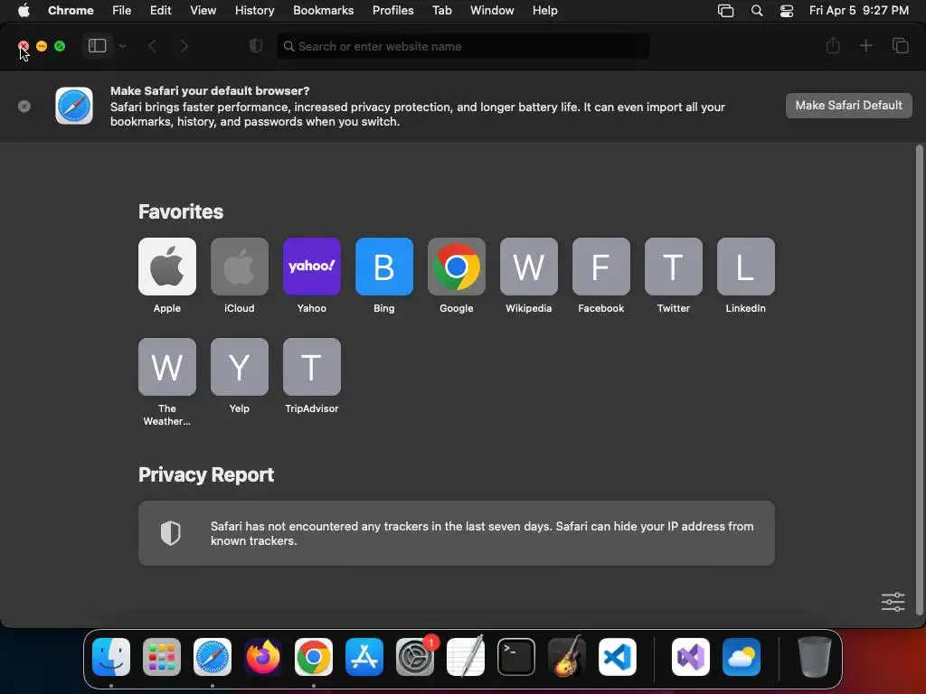Open the cloud weather app in Dock
The image size is (926, 694).
click(742, 657)
